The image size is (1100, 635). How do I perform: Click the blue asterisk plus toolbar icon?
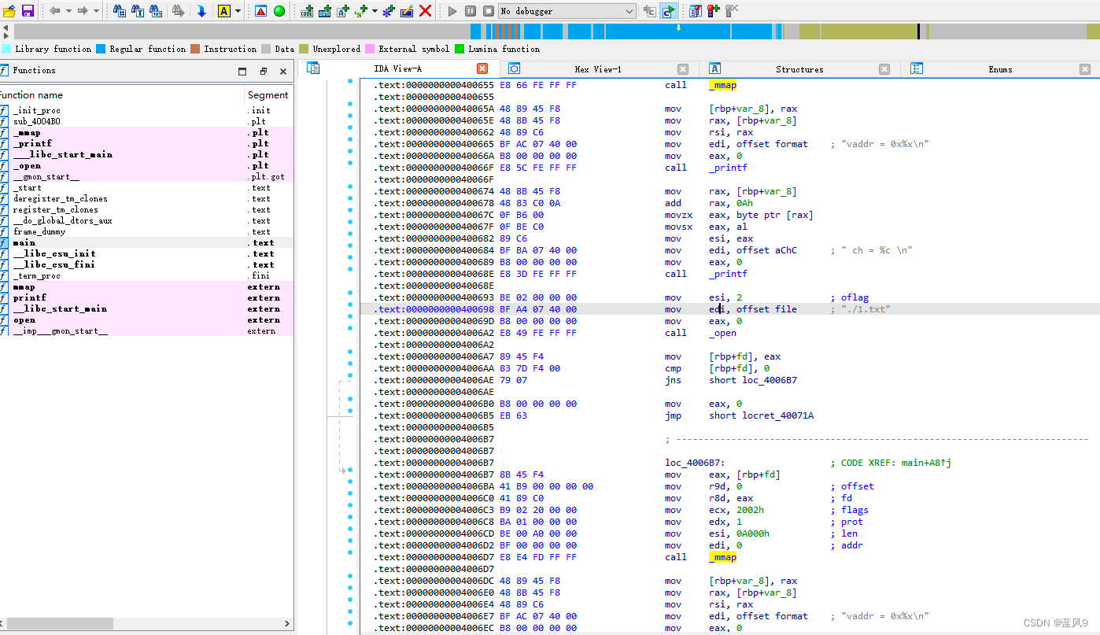(389, 11)
